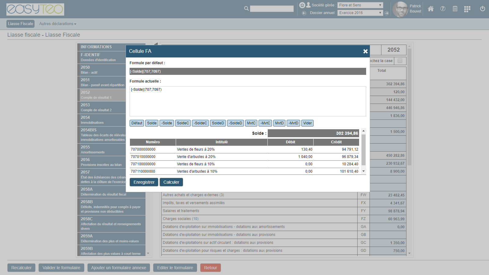This screenshot has height=275, width=489.
Task: Open the apps grid icon
Action: pos(467,9)
